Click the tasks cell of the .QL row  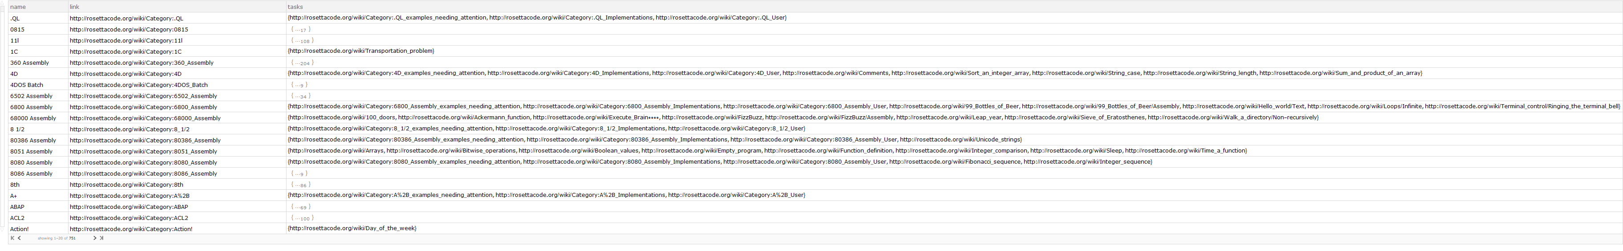coord(954,18)
